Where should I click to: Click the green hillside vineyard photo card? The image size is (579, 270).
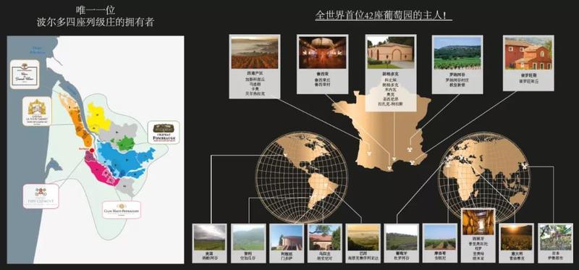[457, 64]
